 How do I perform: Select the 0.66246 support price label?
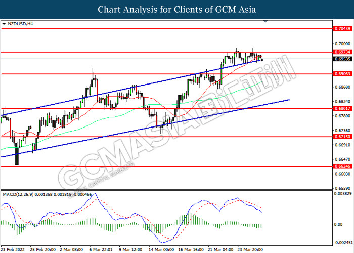click(x=342, y=166)
